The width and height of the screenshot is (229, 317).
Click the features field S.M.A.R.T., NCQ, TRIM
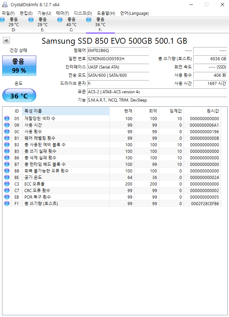(157, 100)
